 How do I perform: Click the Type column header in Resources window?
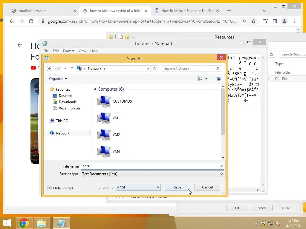(x=279, y=64)
